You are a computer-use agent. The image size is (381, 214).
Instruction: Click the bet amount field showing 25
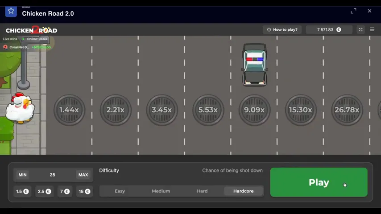[53, 175]
